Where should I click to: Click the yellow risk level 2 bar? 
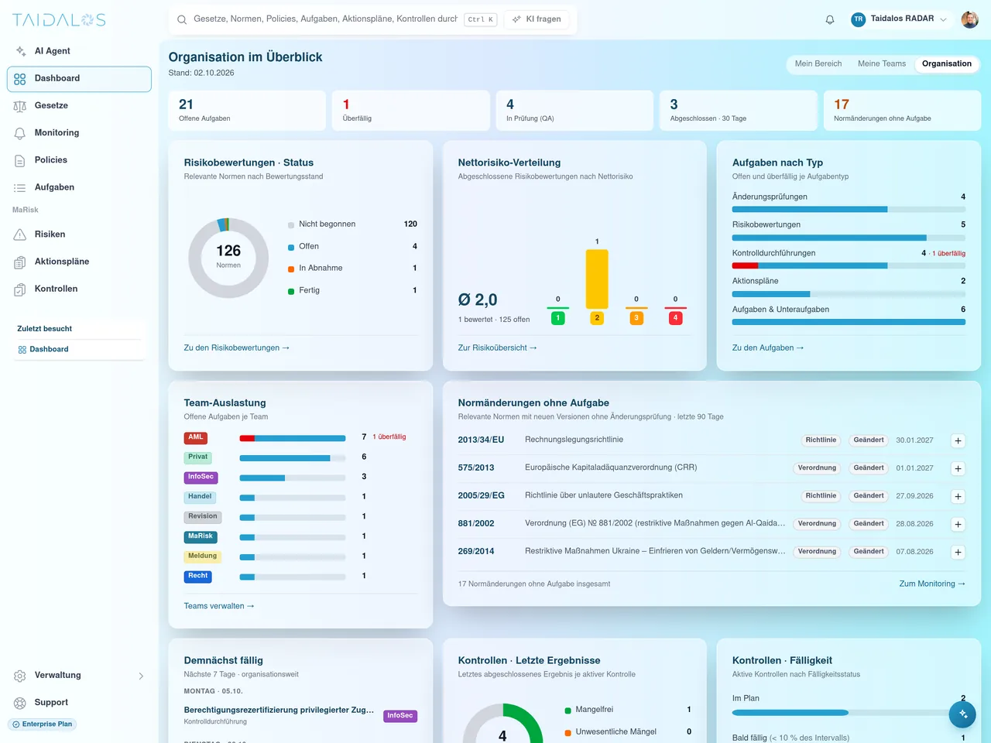597,279
